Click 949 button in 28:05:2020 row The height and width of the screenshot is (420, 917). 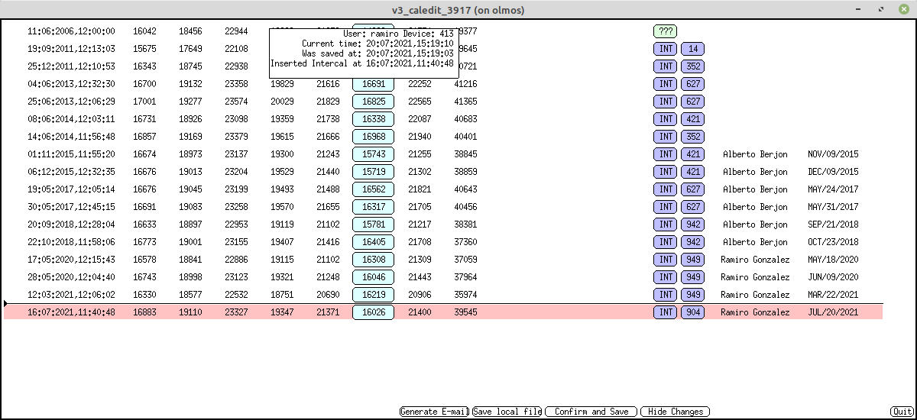tap(693, 277)
